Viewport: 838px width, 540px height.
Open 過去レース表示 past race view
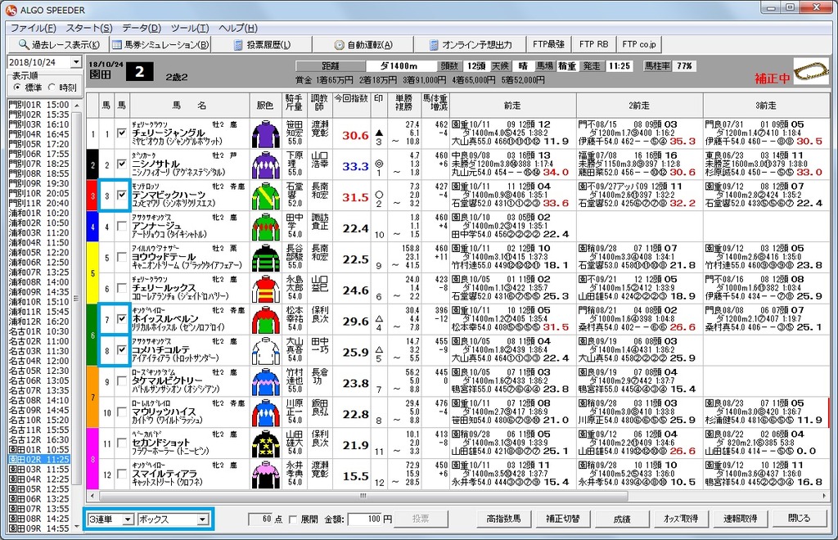[58, 45]
